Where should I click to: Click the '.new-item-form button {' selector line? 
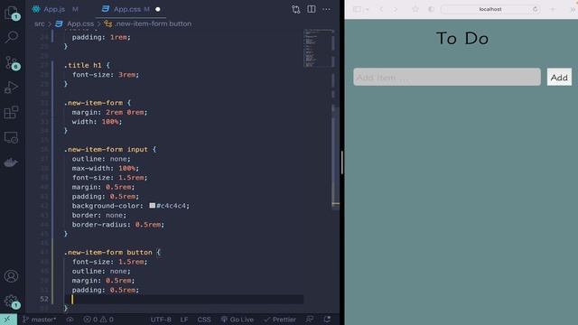112,253
